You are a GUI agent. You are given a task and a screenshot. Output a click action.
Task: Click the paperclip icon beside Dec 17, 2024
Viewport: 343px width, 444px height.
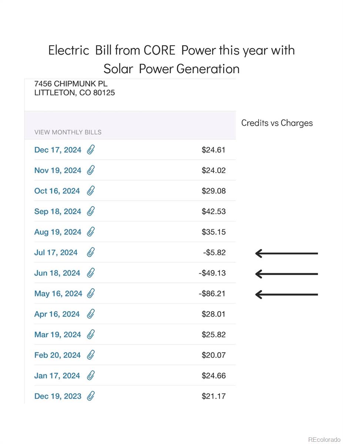[x=91, y=150]
